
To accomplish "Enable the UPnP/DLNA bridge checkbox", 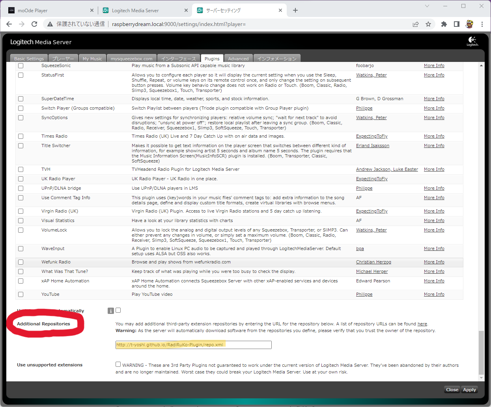I will [21, 188].
